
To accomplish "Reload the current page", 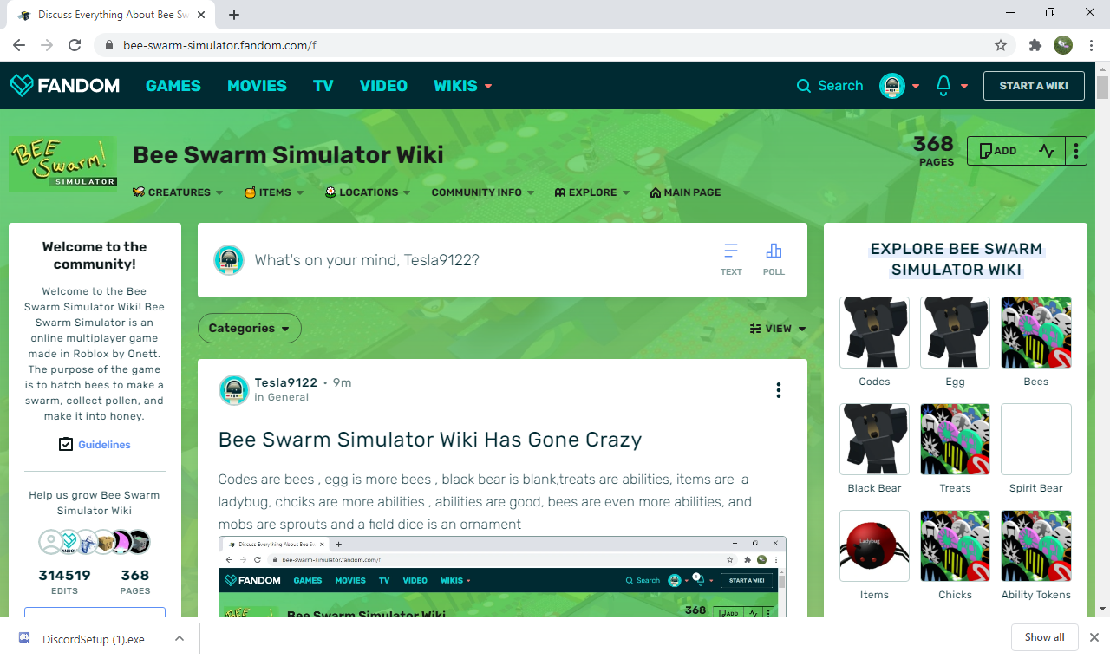I will pyautogui.click(x=75, y=45).
